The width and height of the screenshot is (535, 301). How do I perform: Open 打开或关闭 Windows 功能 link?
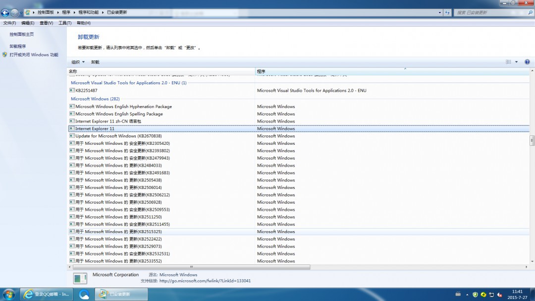click(x=34, y=55)
